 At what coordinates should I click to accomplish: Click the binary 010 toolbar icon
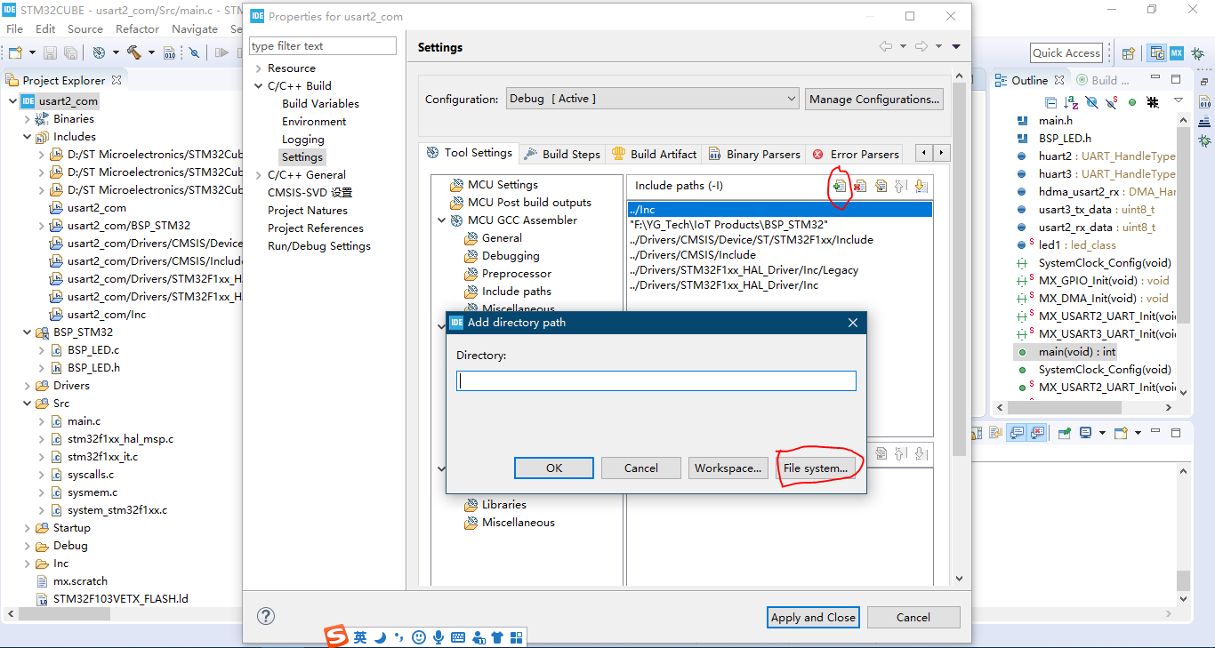tap(169, 53)
